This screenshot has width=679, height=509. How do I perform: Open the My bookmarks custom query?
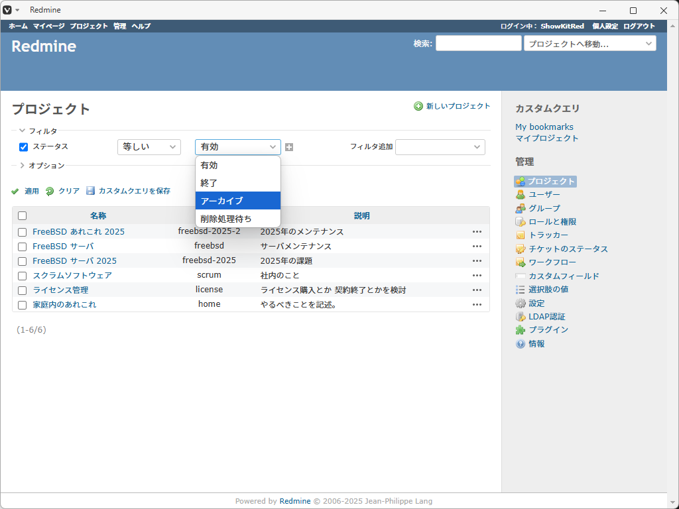tap(544, 127)
